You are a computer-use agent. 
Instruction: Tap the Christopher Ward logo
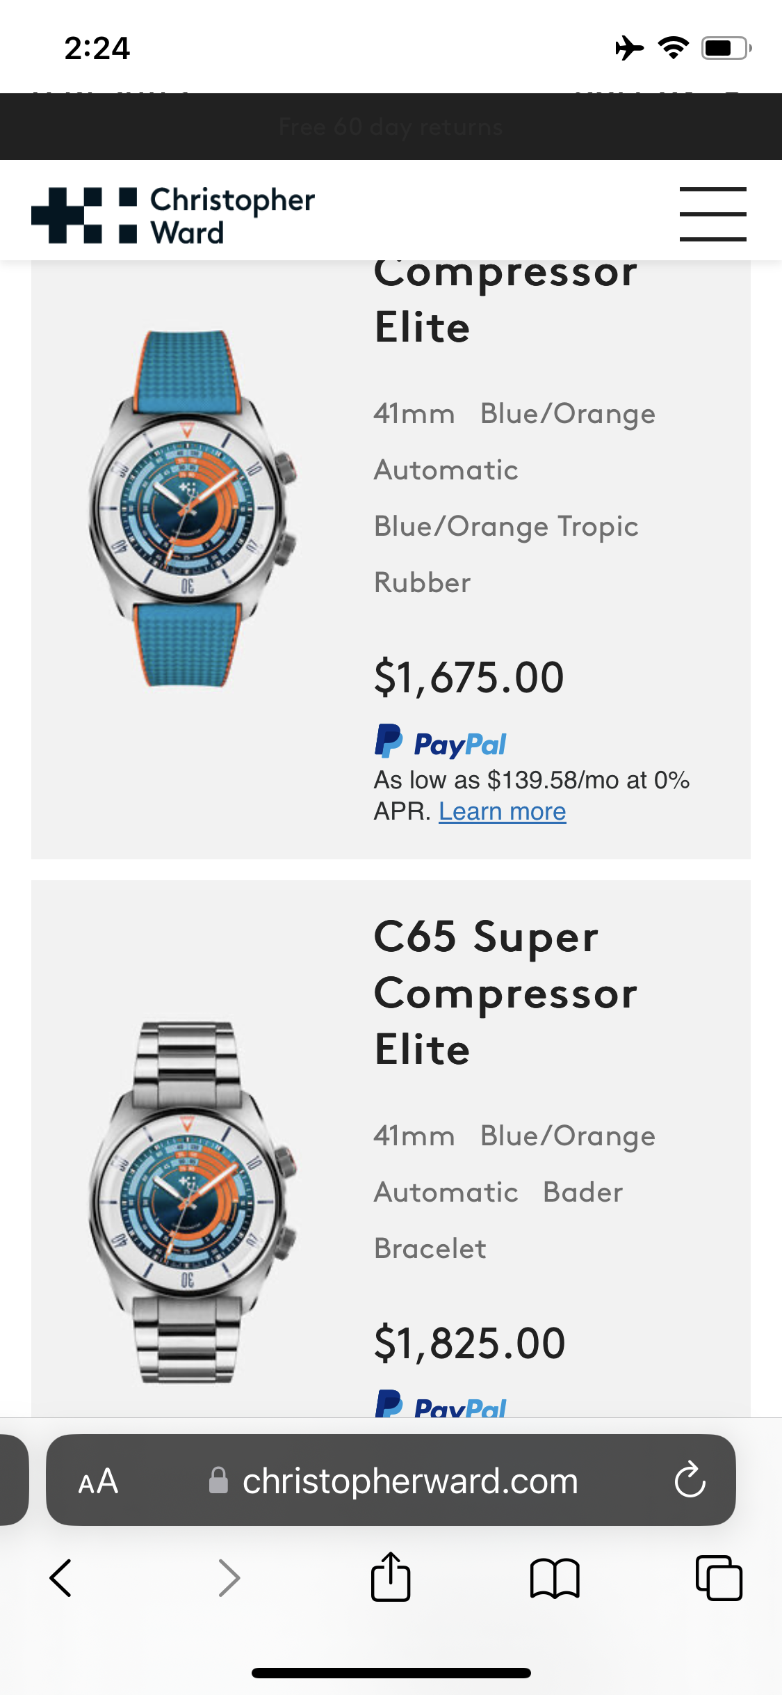pos(173,215)
